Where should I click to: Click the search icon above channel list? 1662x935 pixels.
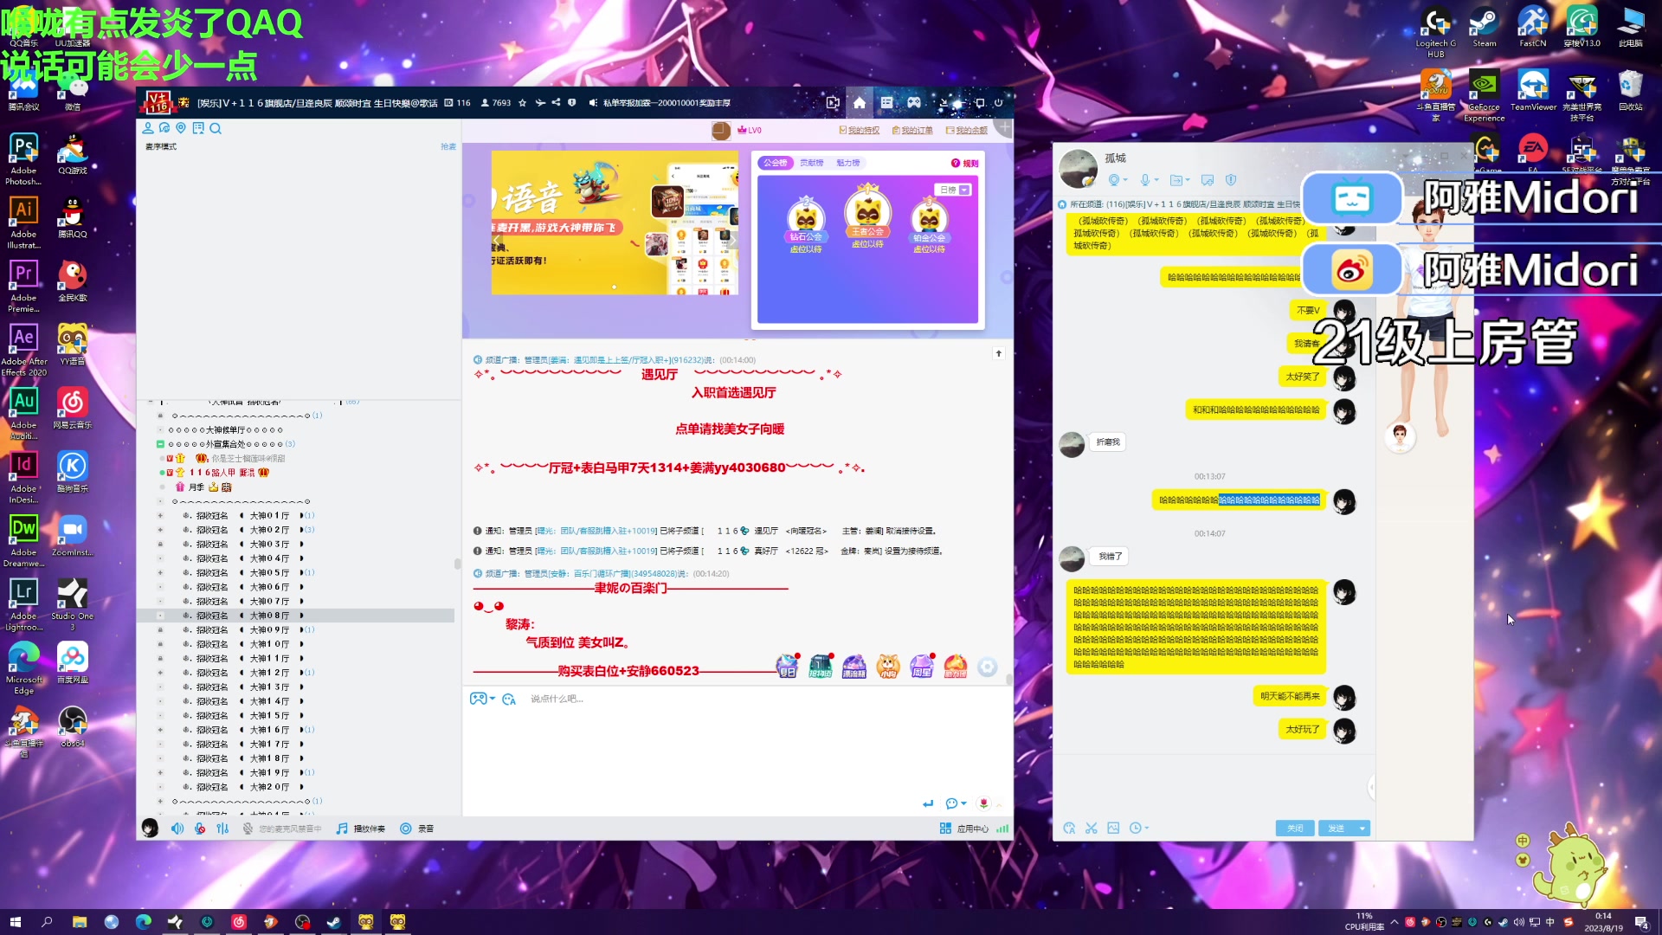pos(216,128)
